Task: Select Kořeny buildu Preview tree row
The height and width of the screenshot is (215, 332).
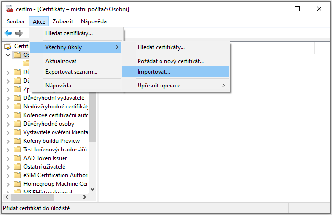Action: pos(52,141)
